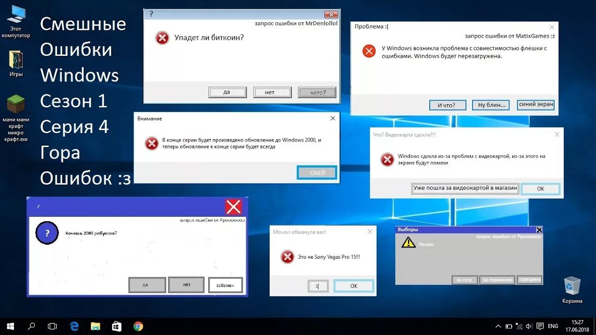
Task: Vote за ссср in the Выборы dialog
Action: [x=464, y=280]
